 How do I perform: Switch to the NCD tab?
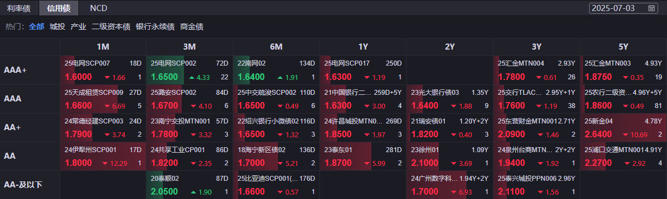tap(98, 8)
